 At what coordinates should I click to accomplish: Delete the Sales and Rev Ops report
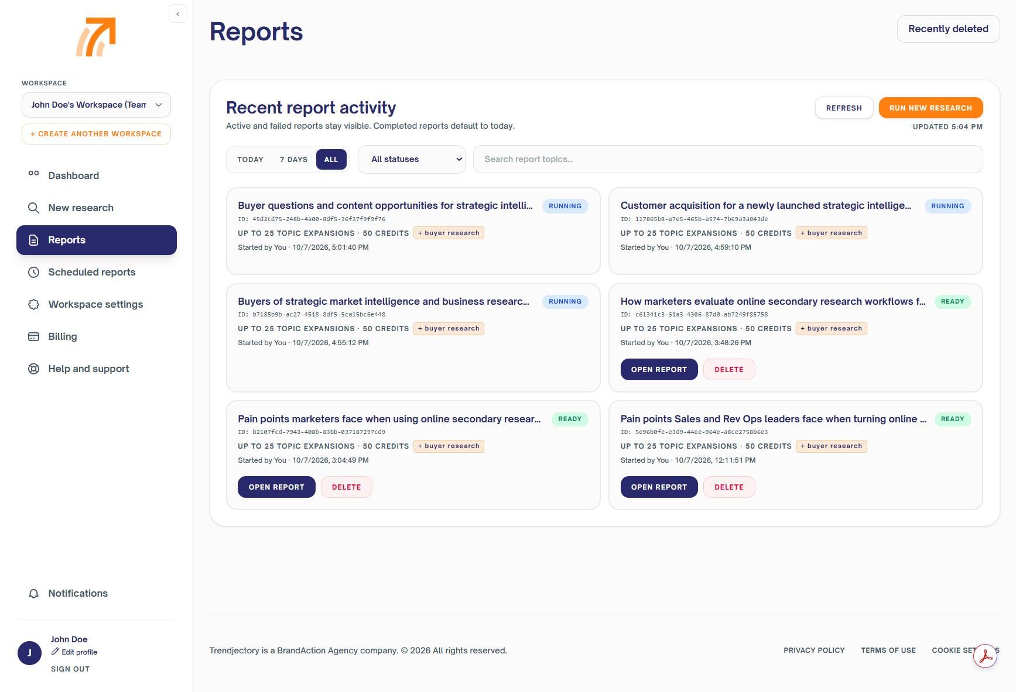click(x=729, y=487)
